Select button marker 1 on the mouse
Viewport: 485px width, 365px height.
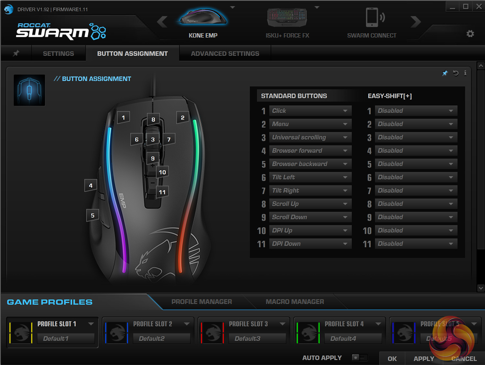(123, 118)
